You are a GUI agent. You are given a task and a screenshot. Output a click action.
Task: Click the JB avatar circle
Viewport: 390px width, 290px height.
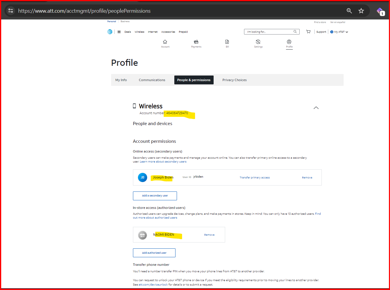[142, 177]
